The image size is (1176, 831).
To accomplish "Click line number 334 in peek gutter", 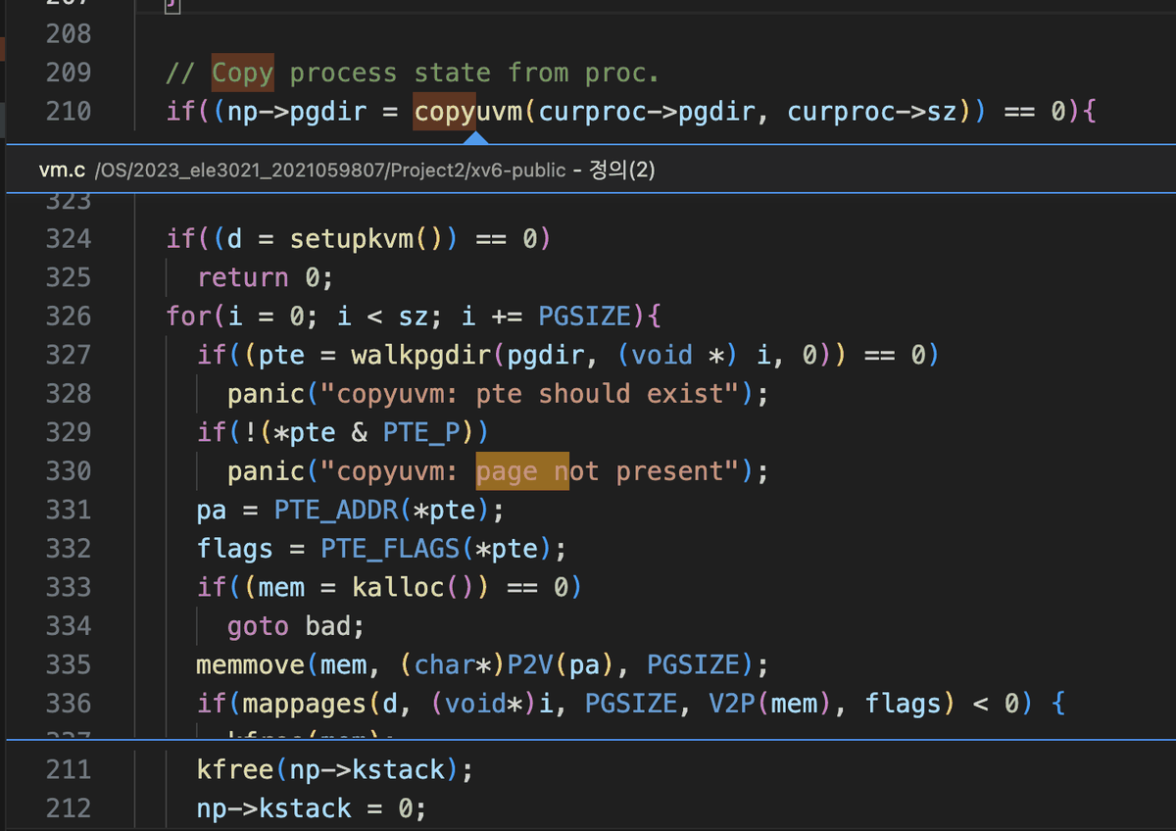I will (x=69, y=625).
